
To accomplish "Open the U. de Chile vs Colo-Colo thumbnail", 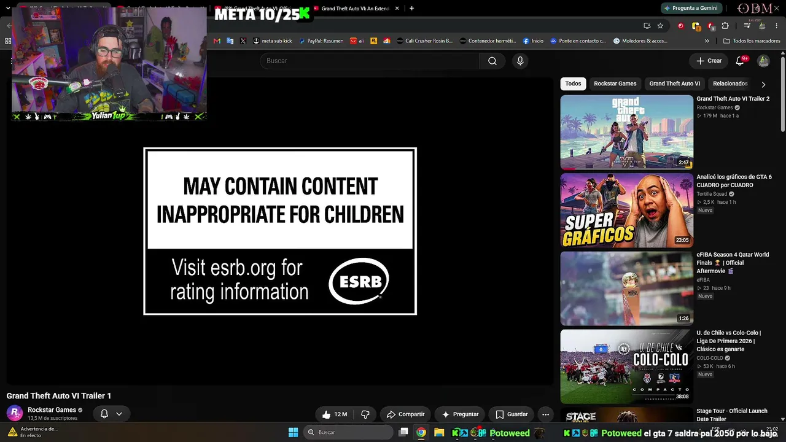I will pos(626,366).
